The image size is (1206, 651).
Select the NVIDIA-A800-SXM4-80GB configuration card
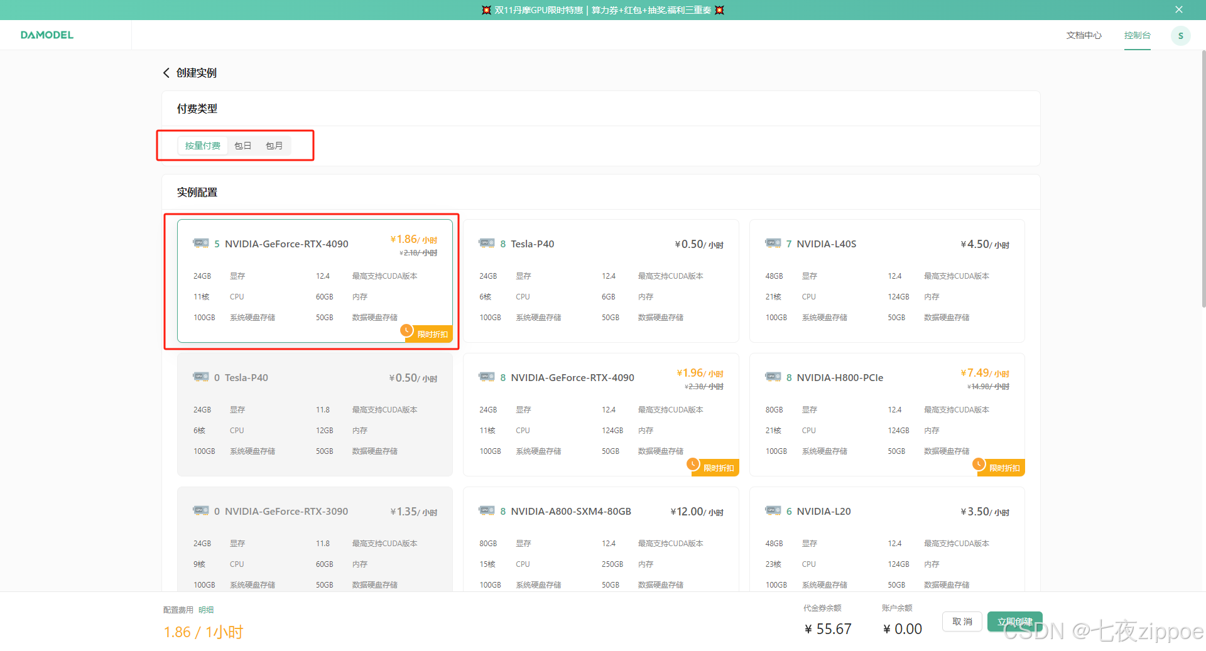(x=601, y=539)
